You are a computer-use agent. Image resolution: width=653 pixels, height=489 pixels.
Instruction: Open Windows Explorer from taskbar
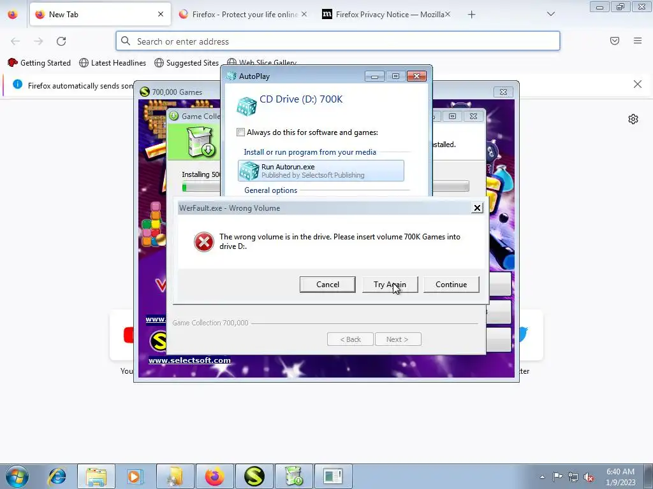pyautogui.click(x=96, y=476)
